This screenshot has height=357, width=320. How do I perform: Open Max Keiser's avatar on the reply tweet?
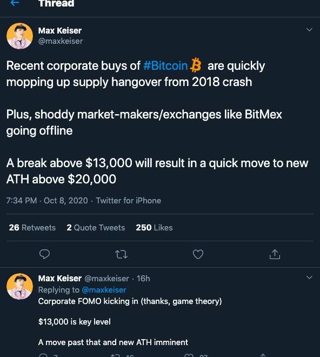(19, 286)
